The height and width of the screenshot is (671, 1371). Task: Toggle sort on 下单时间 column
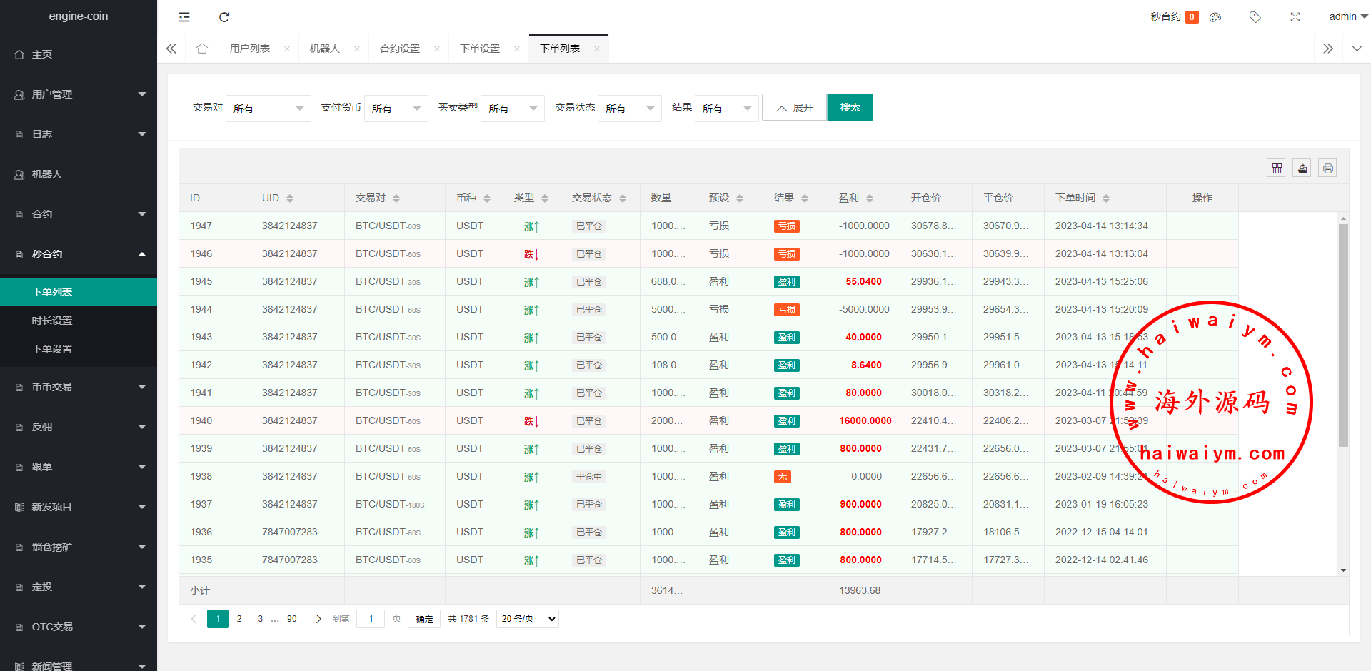coord(1106,198)
